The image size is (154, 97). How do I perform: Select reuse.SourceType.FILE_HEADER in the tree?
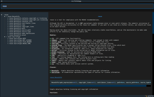20,42
